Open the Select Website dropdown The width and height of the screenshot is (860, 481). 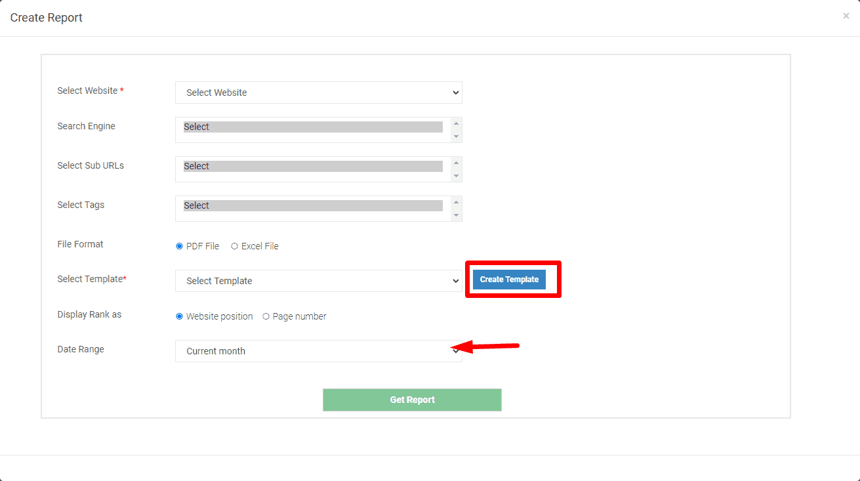click(318, 93)
